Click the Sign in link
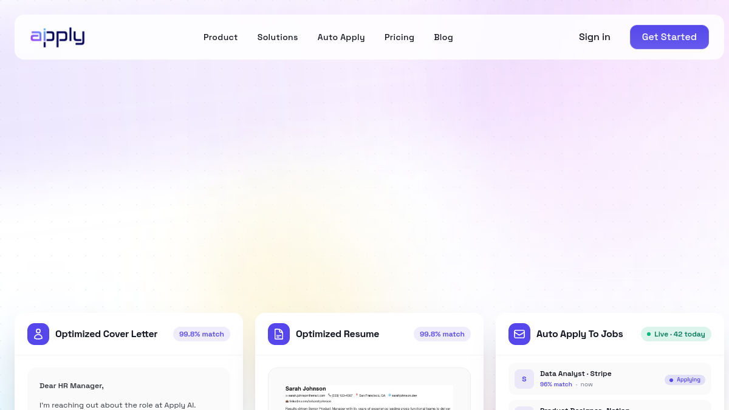 point(595,37)
